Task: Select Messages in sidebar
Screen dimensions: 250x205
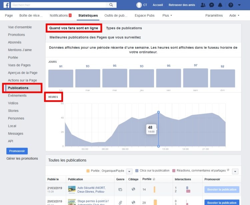Action: click(15, 134)
